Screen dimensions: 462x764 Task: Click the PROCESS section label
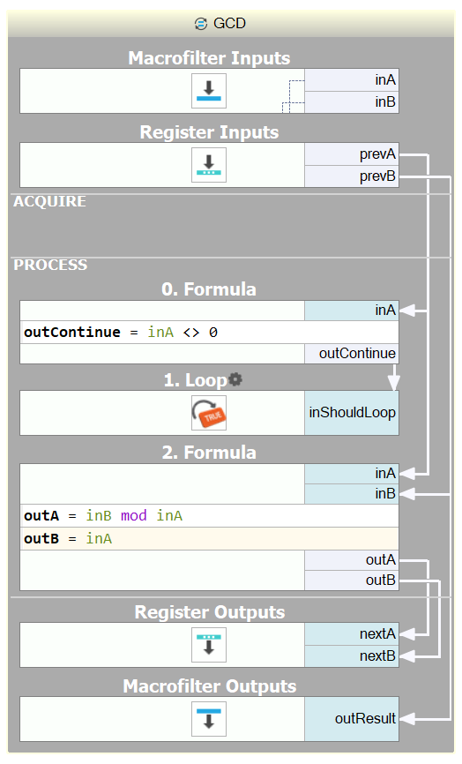pyautogui.click(x=50, y=265)
